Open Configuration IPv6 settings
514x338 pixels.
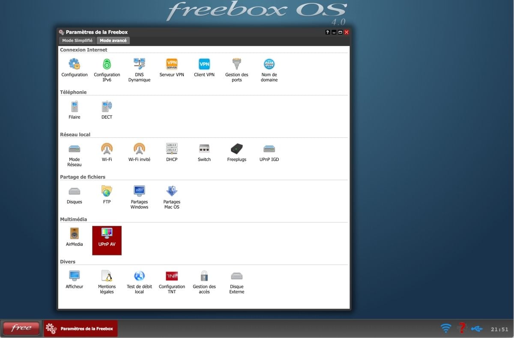pyautogui.click(x=107, y=71)
